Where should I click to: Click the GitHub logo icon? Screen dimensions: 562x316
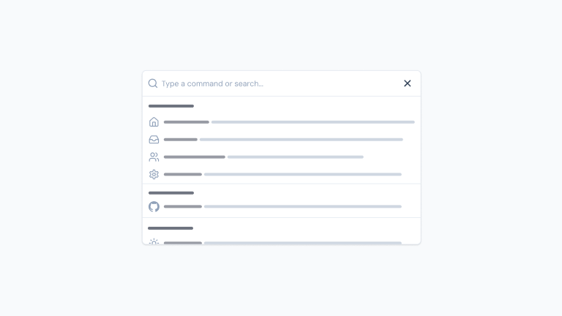click(154, 207)
